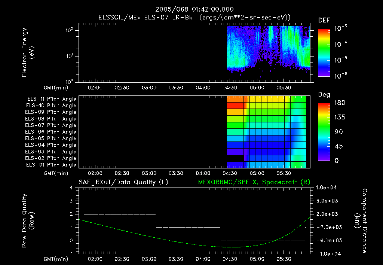Click the pitch angle Deg color bar
This screenshot has width=383, height=265.
point(324,132)
